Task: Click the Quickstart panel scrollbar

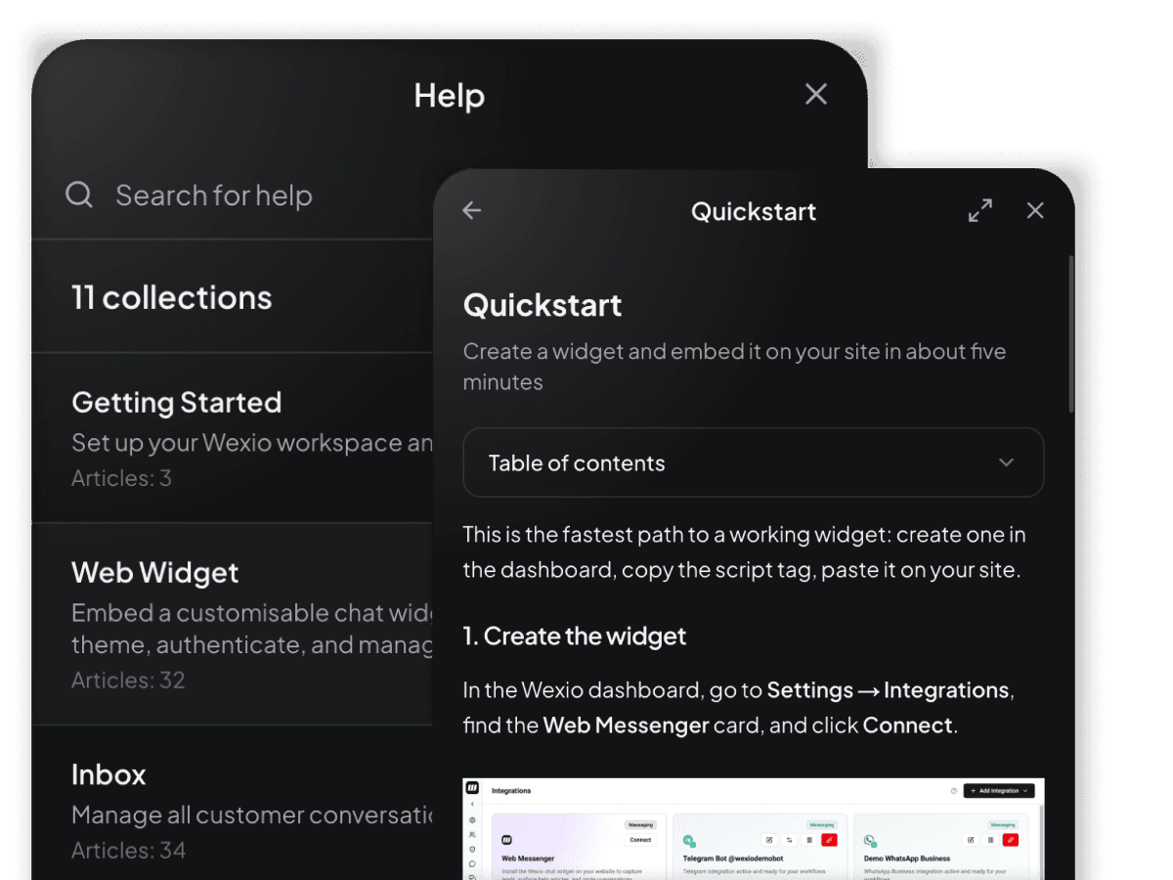Action: tap(1070, 334)
